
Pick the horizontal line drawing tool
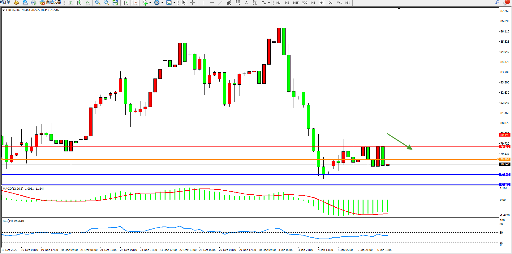click(212, 3)
